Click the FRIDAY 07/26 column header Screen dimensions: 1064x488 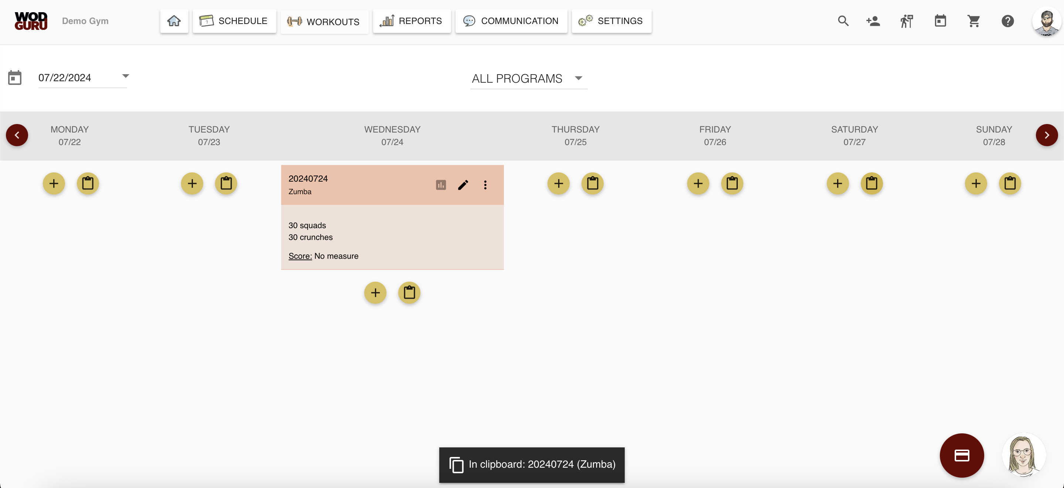(x=715, y=135)
